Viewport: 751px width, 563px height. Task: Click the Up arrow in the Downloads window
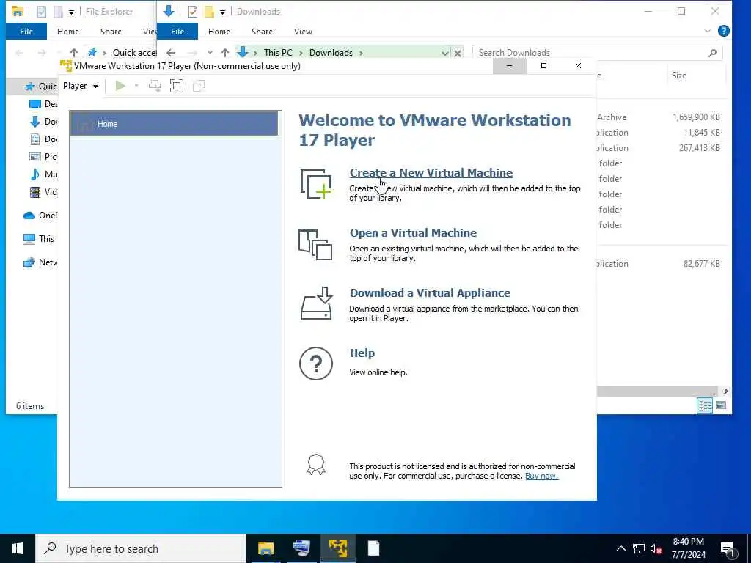[225, 53]
